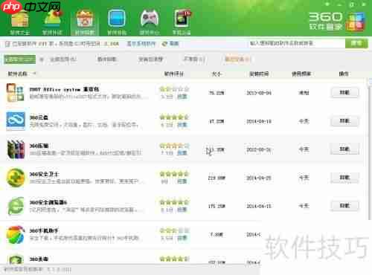The width and height of the screenshot is (372, 275).
Task: Click star rating of Office system 兼容包
Action: (x=174, y=88)
